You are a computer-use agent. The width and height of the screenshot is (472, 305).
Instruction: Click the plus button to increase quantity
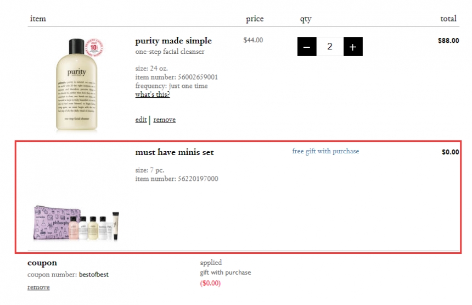(x=353, y=47)
